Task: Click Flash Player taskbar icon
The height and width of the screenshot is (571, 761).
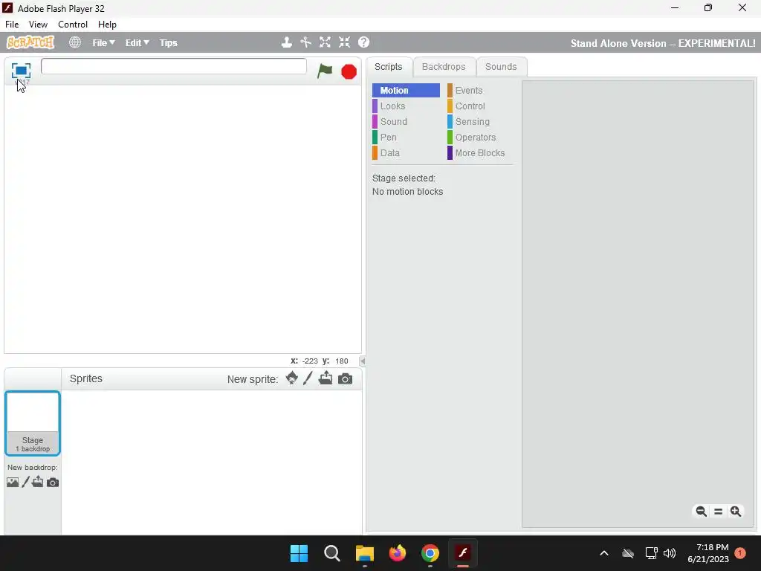Action: click(463, 553)
